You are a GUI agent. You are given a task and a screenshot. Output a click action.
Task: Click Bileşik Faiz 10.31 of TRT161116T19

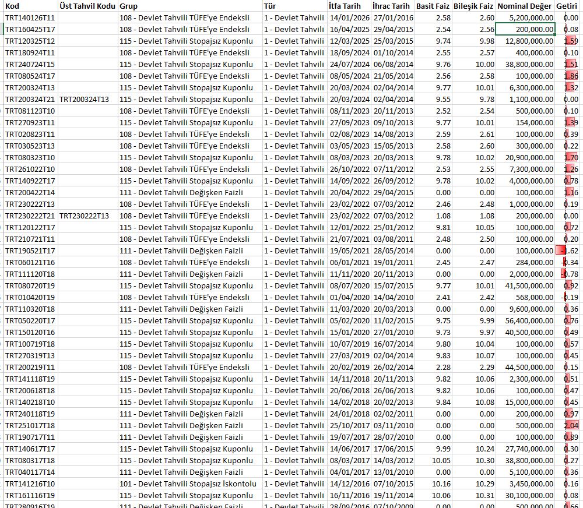click(x=473, y=495)
